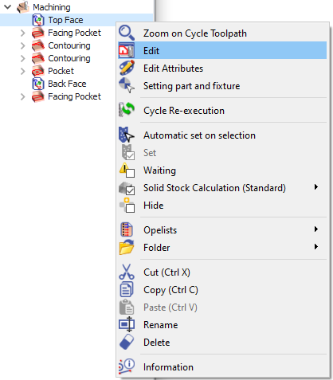Viewport: 333px width, 380px height.
Task: Click the Cycle Re-execution green arrows icon
Action: (127, 110)
